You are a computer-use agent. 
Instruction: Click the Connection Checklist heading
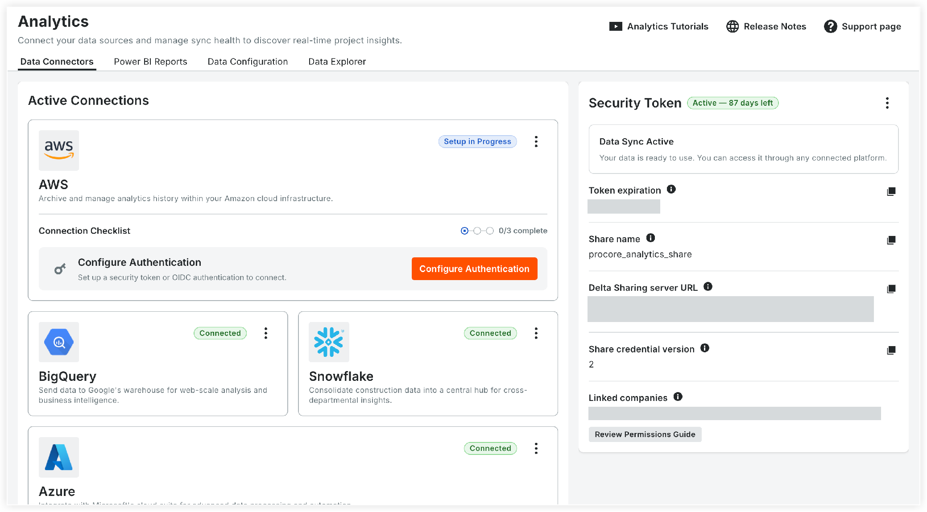85,231
